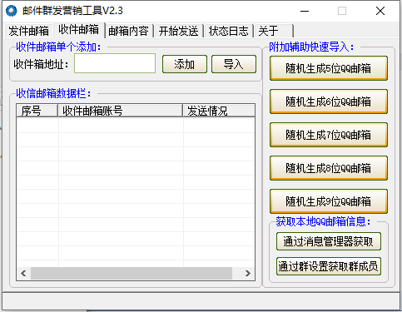Switch to the 关于 tab

click(x=274, y=31)
